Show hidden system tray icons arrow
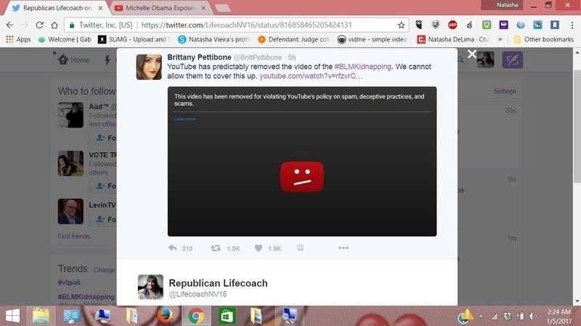The width and height of the screenshot is (581, 326). [481, 317]
